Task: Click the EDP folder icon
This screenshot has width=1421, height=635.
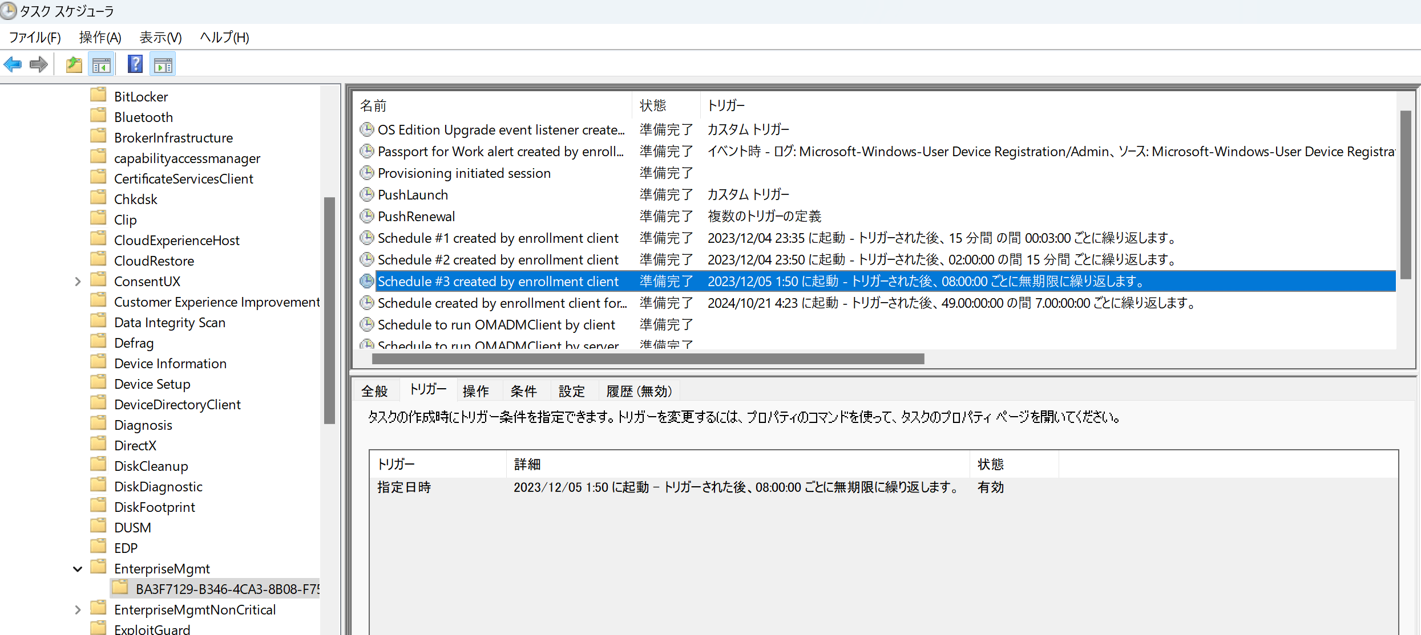Action: coord(99,546)
